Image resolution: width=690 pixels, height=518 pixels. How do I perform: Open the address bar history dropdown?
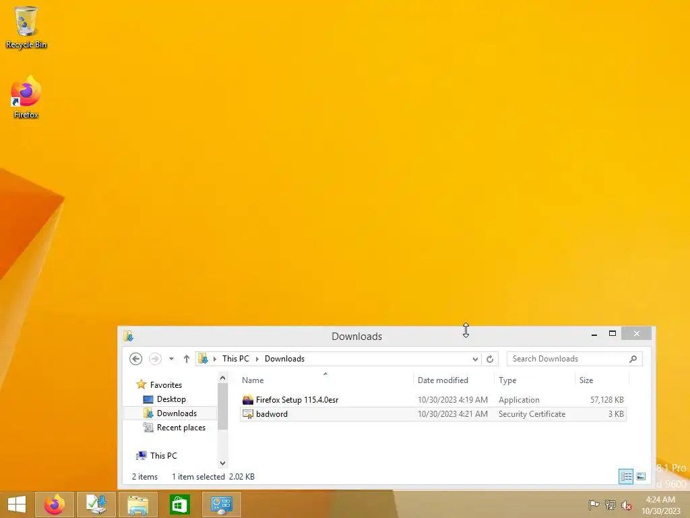[475, 359]
